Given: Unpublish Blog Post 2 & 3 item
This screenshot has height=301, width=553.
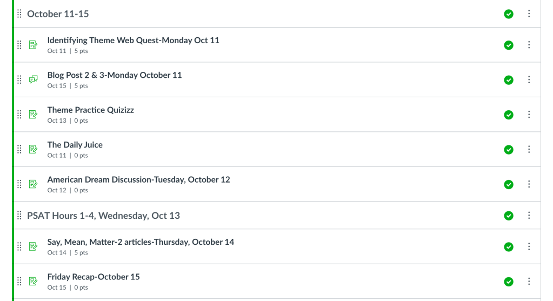Looking at the screenshot, I should [x=509, y=80].
